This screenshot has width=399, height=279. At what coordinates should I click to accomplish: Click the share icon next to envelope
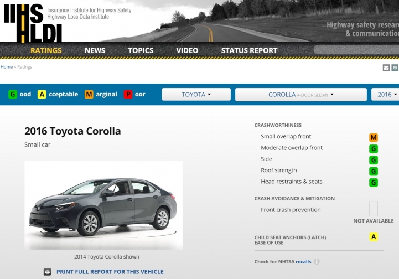(395, 68)
